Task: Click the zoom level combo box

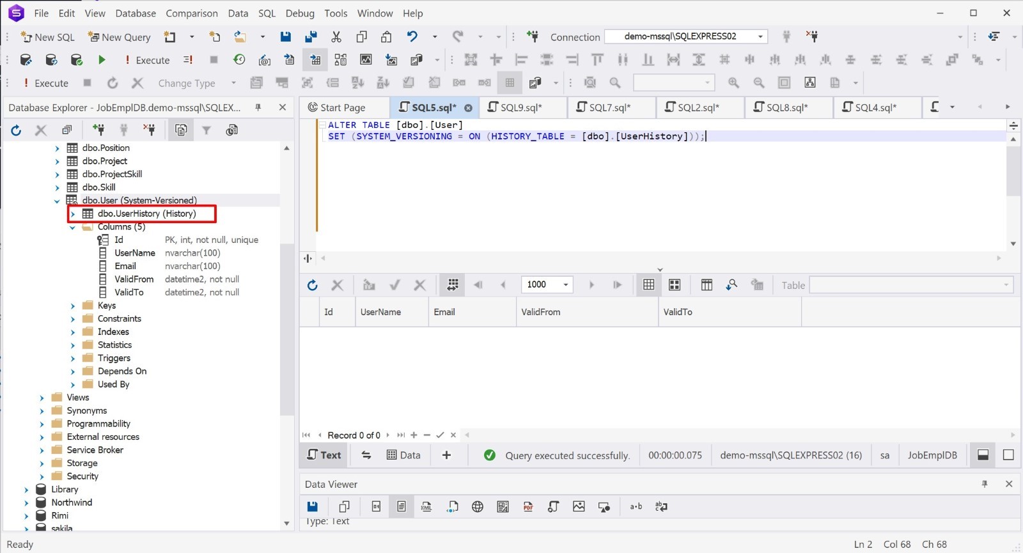Action: click(674, 82)
